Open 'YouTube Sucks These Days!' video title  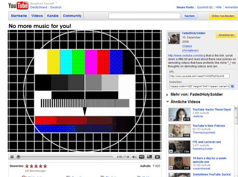pyautogui.click(x=212, y=109)
